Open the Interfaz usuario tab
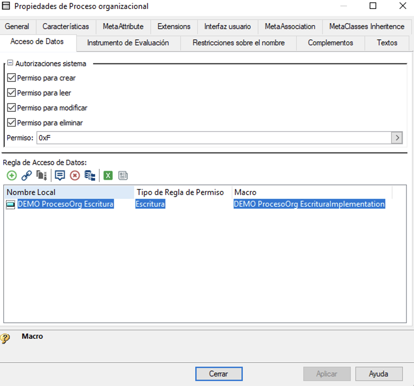Screen dimensions: 414x386 228,27
